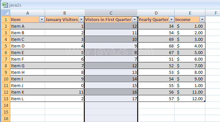Click the Income cell showing 12.00

coord(190,99)
